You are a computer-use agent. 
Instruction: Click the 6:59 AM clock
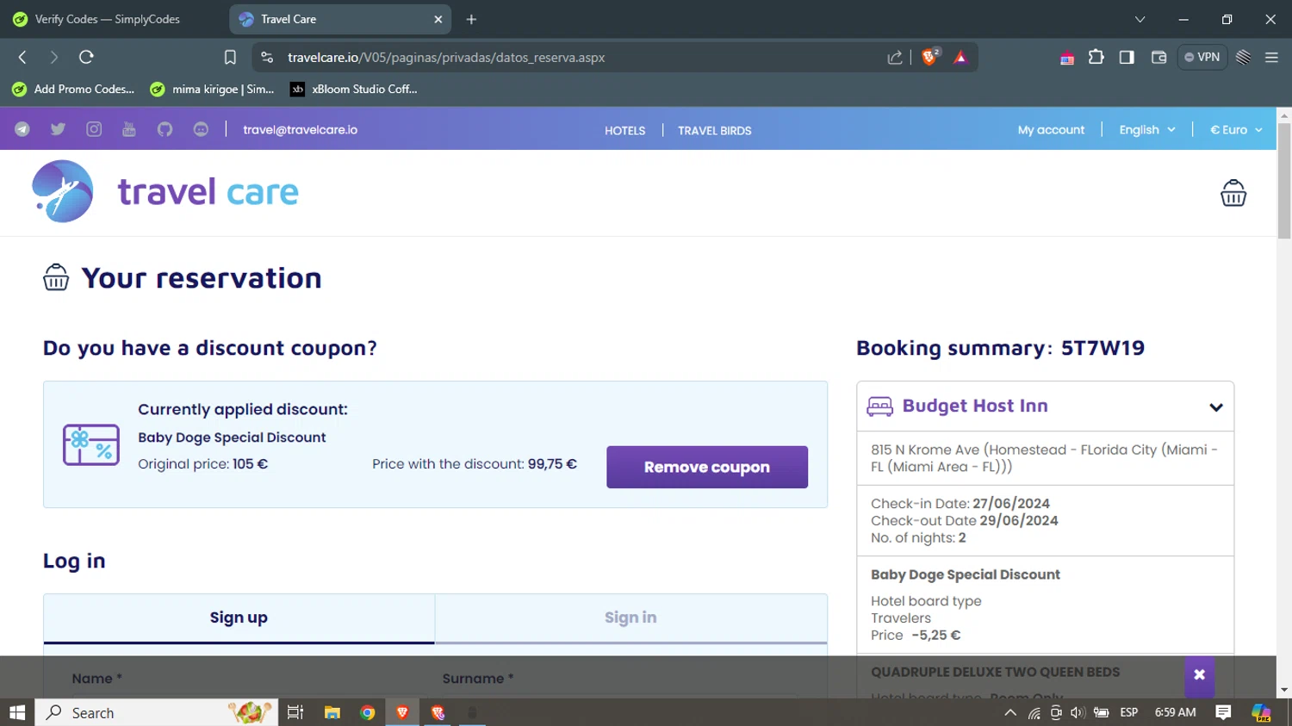(1175, 712)
